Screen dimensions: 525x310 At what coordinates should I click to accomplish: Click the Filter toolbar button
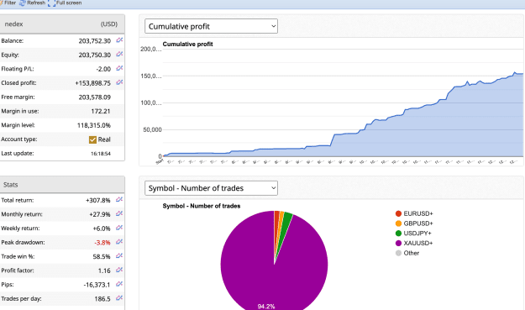click(8, 3)
